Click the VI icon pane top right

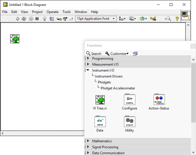(x=186, y=16)
